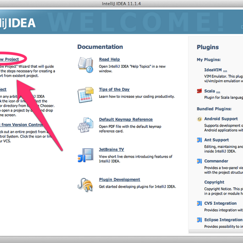
Task: Open the Tips of the Day link
Action: [x=114, y=89]
